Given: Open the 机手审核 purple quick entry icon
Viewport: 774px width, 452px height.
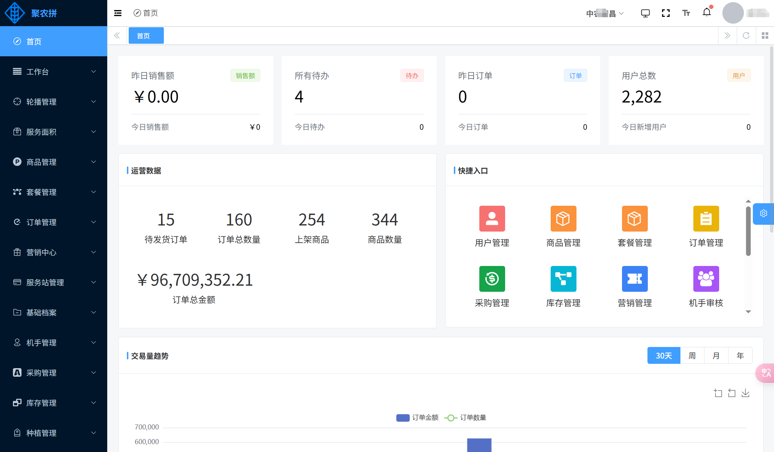Looking at the screenshot, I should [706, 279].
